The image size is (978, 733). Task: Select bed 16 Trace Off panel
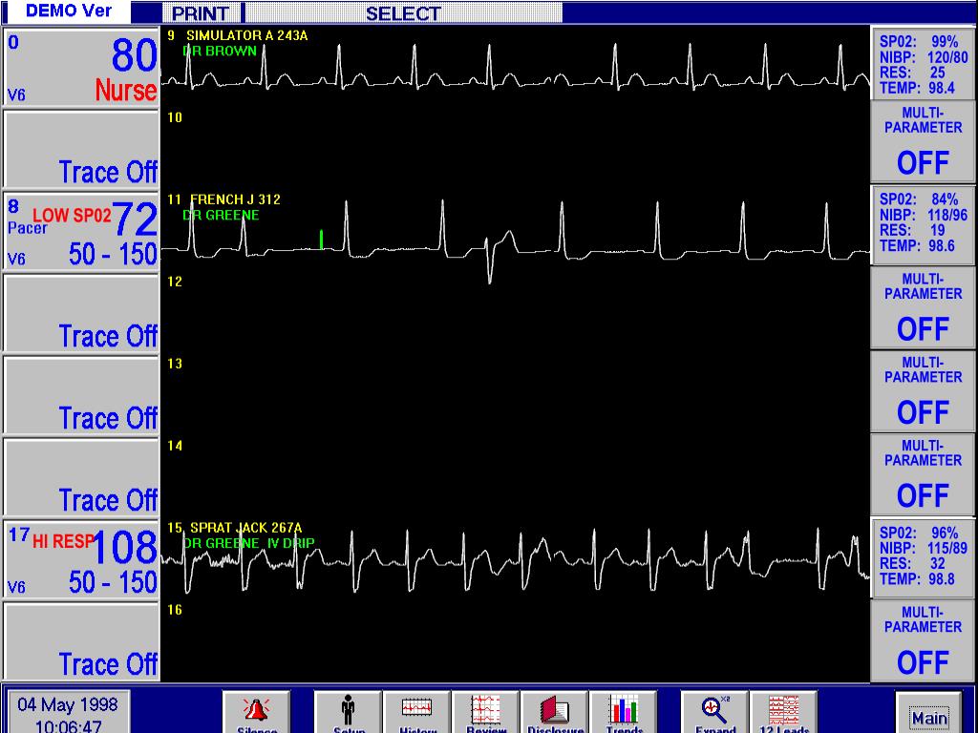click(x=81, y=641)
